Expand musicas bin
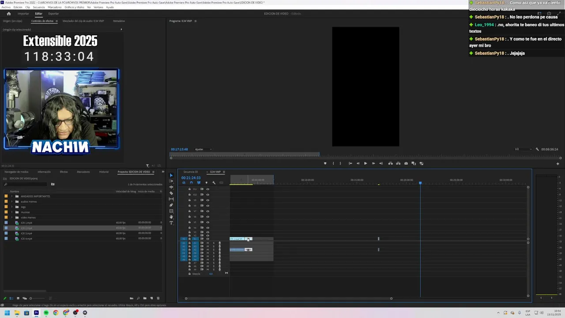This screenshot has height=318, width=565. 11,212
